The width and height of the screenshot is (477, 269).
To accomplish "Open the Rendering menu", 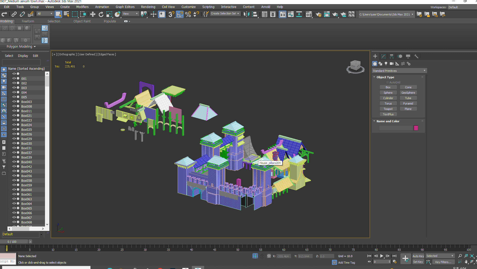I will [148, 7].
